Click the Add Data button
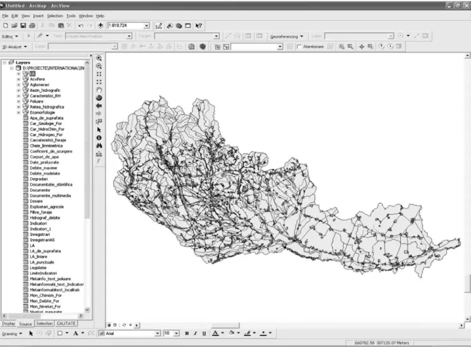Viewport: 471px width, 347px height. click(100, 26)
